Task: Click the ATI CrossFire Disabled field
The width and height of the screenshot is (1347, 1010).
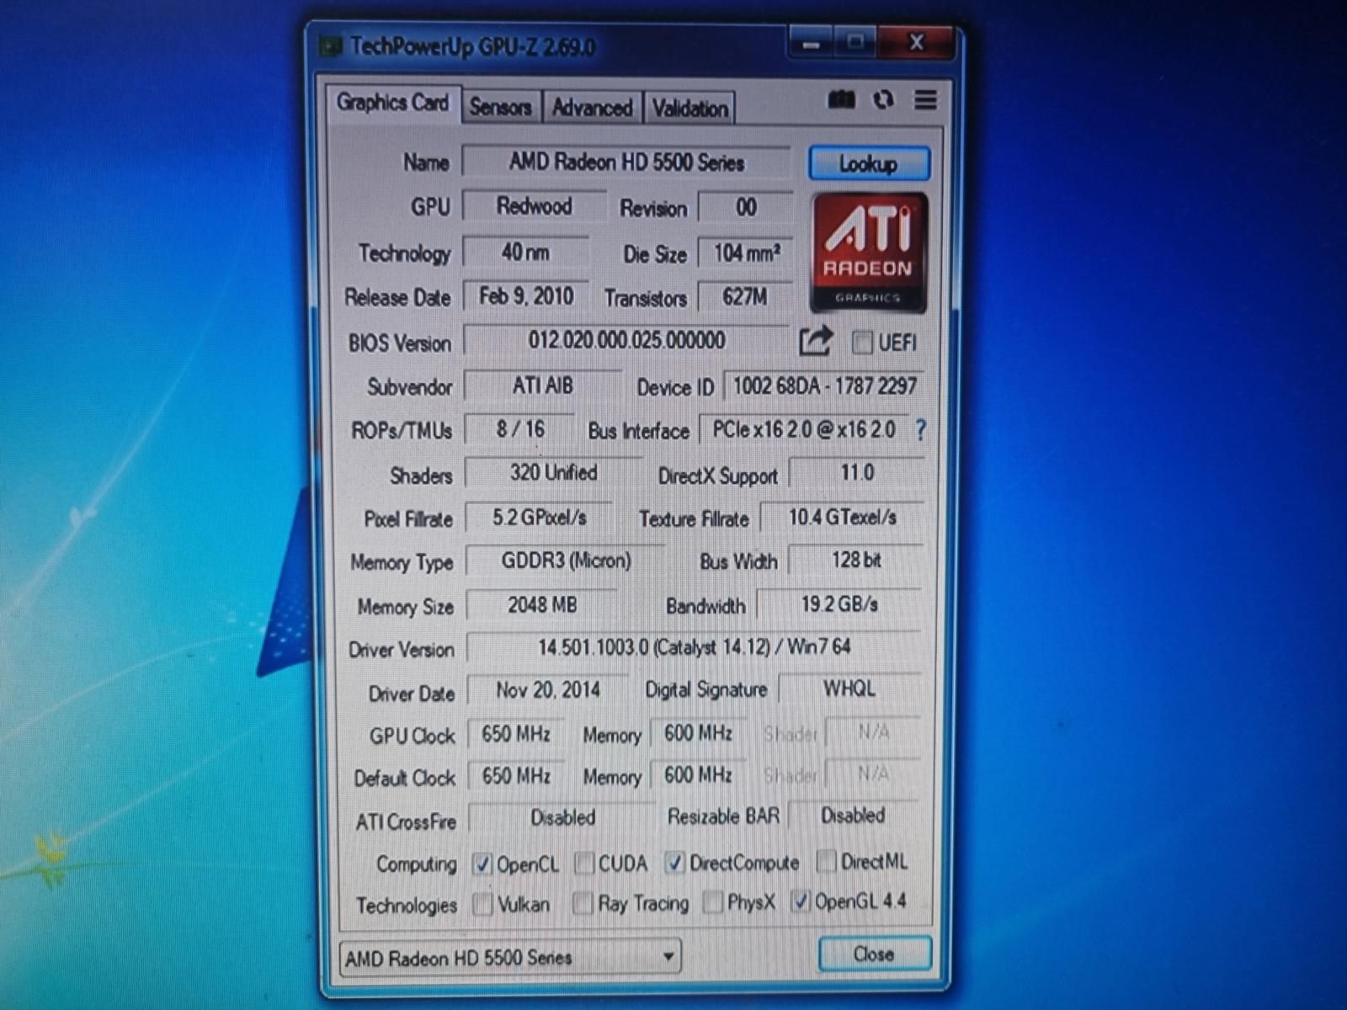Action: [562, 817]
